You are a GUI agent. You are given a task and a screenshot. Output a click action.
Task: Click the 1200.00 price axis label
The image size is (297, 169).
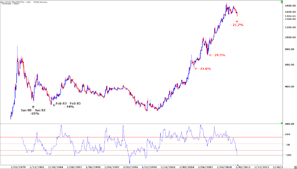[x=290, y=27]
